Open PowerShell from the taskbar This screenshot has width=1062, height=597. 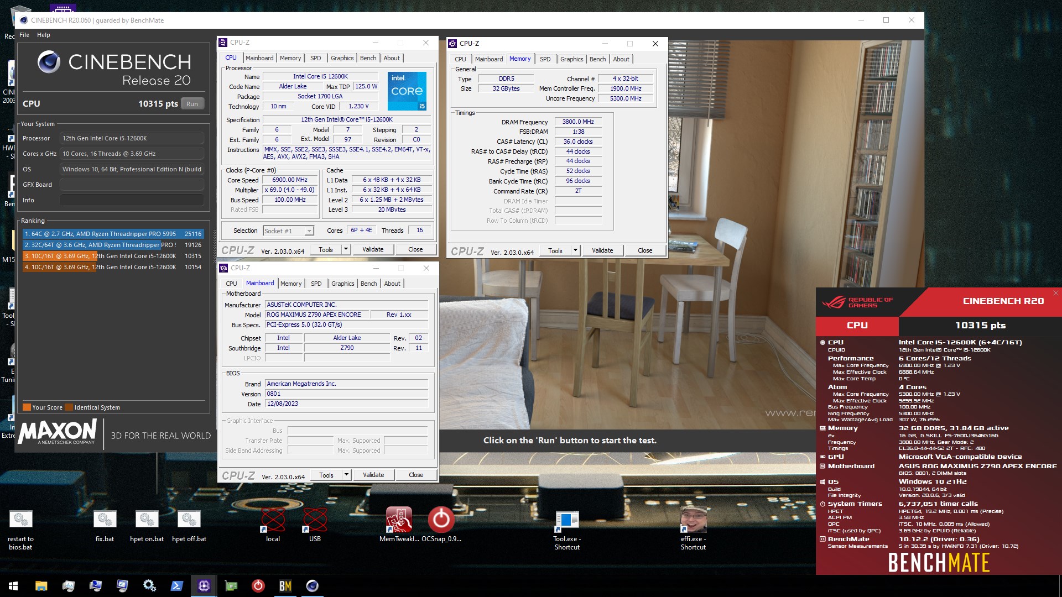[x=176, y=586]
